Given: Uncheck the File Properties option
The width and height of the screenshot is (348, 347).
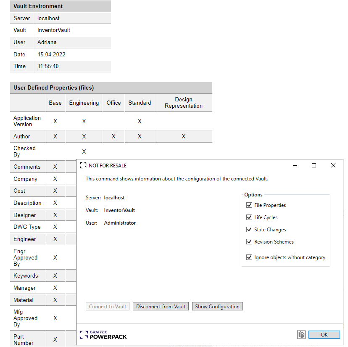Looking at the screenshot, I should pyautogui.click(x=249, y=205).
